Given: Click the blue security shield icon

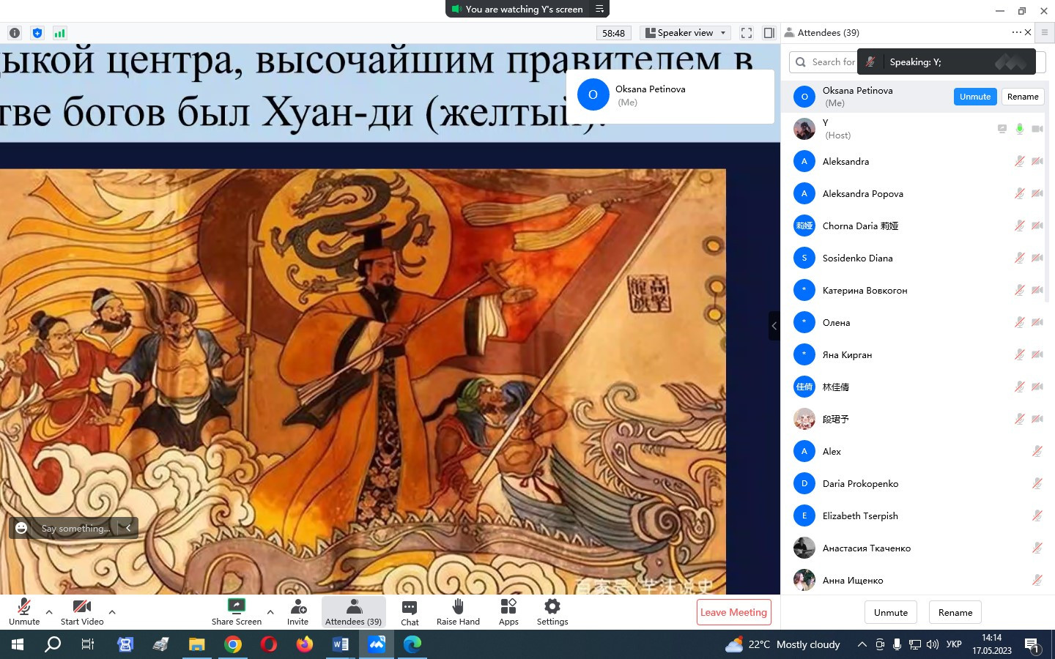Looking at the screenshot, I should click(x=37, y=33).
